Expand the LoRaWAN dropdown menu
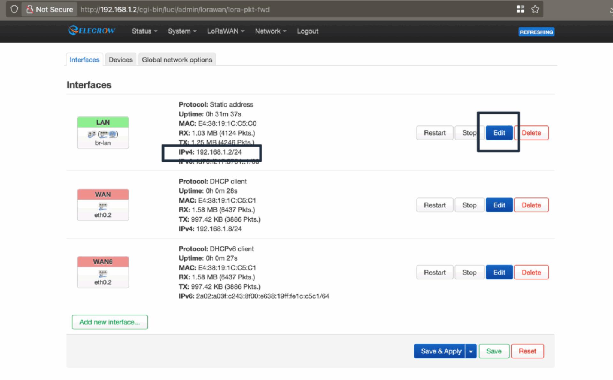The width and height of the screenshot is (613, 380). pos(226,31)
